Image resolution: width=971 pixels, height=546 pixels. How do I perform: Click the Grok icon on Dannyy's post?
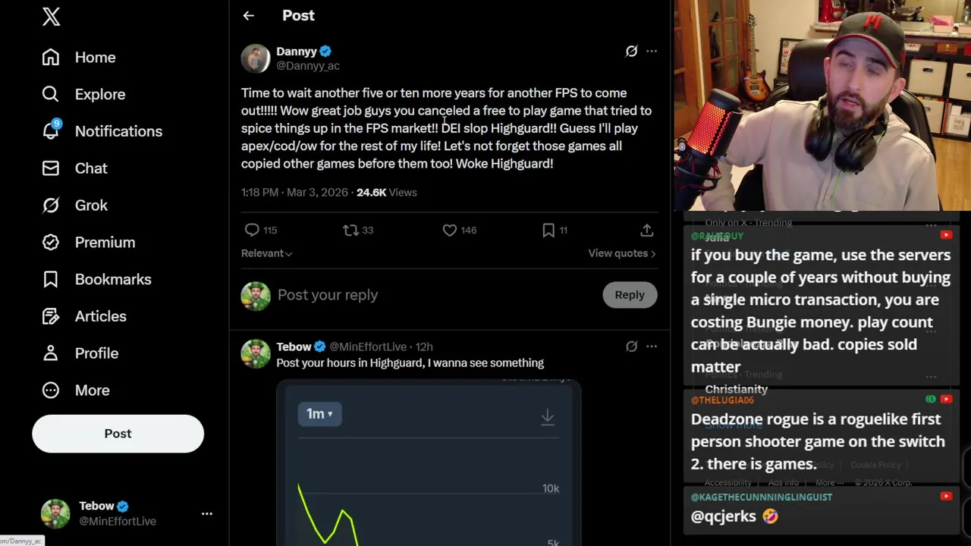tap(631, 51)
